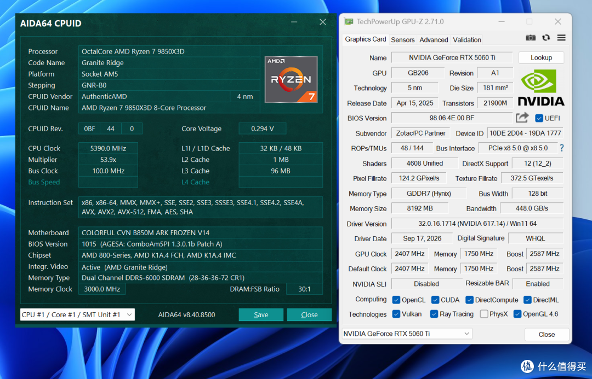Click the BIOS Version 98.06.4E.00.BF field

pos(452,118)
